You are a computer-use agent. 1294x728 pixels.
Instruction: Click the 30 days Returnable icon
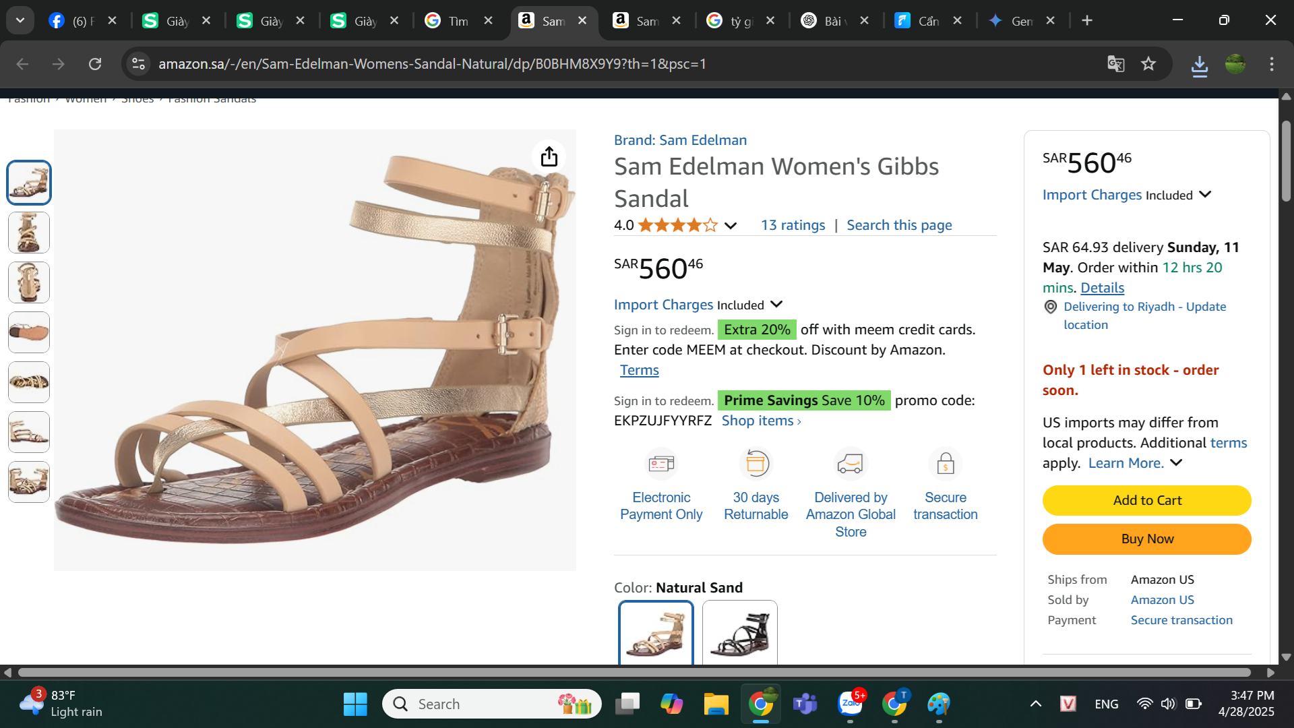coord(756,464)
